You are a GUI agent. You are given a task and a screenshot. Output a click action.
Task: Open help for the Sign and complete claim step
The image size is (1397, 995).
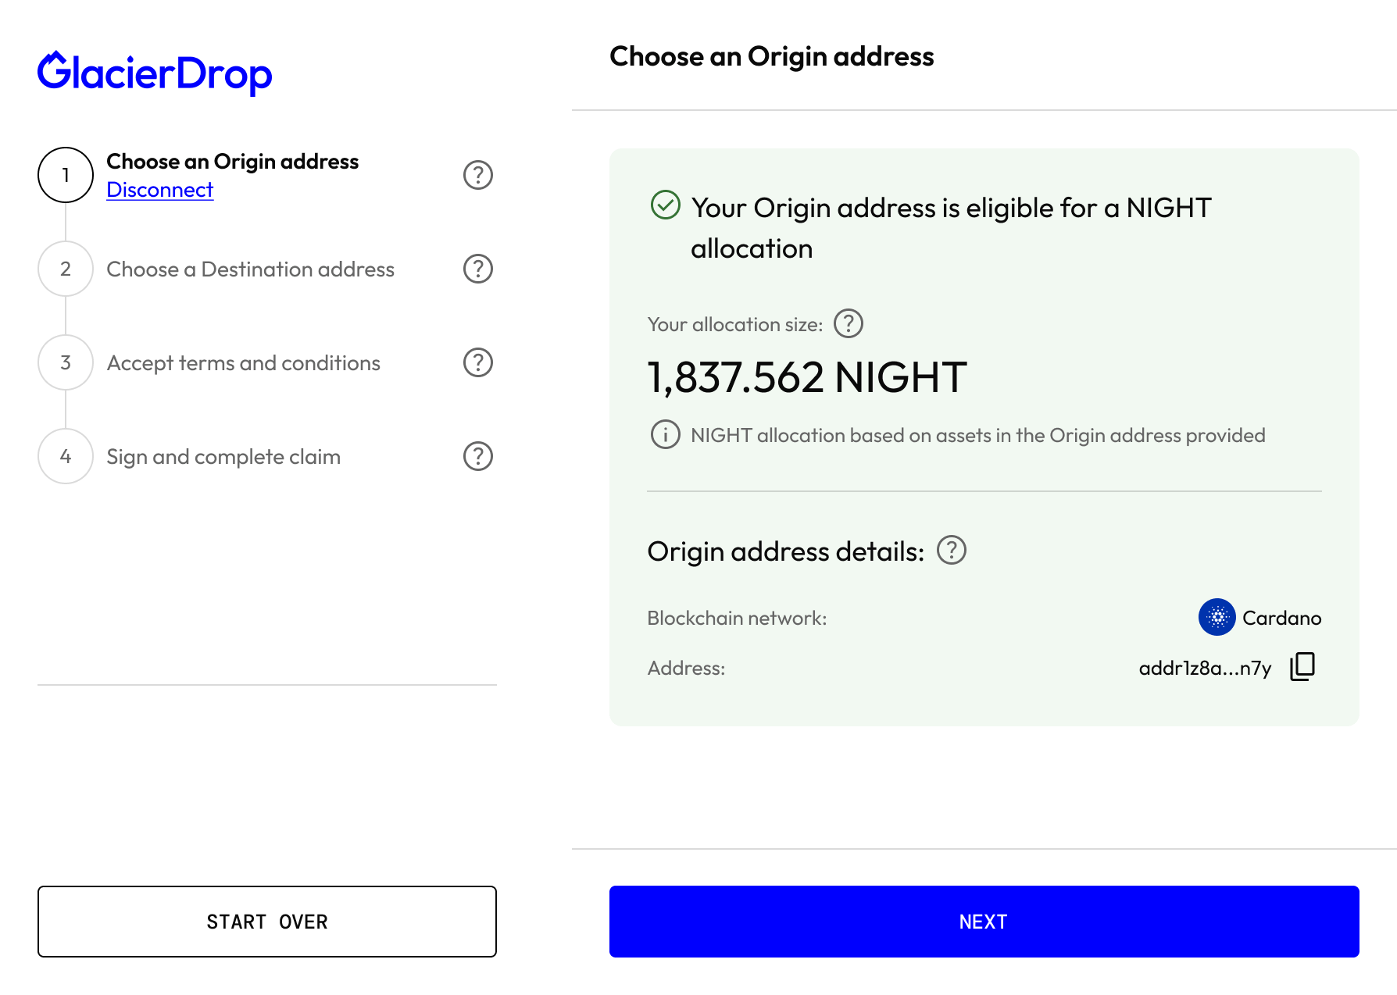click(478, 456)
